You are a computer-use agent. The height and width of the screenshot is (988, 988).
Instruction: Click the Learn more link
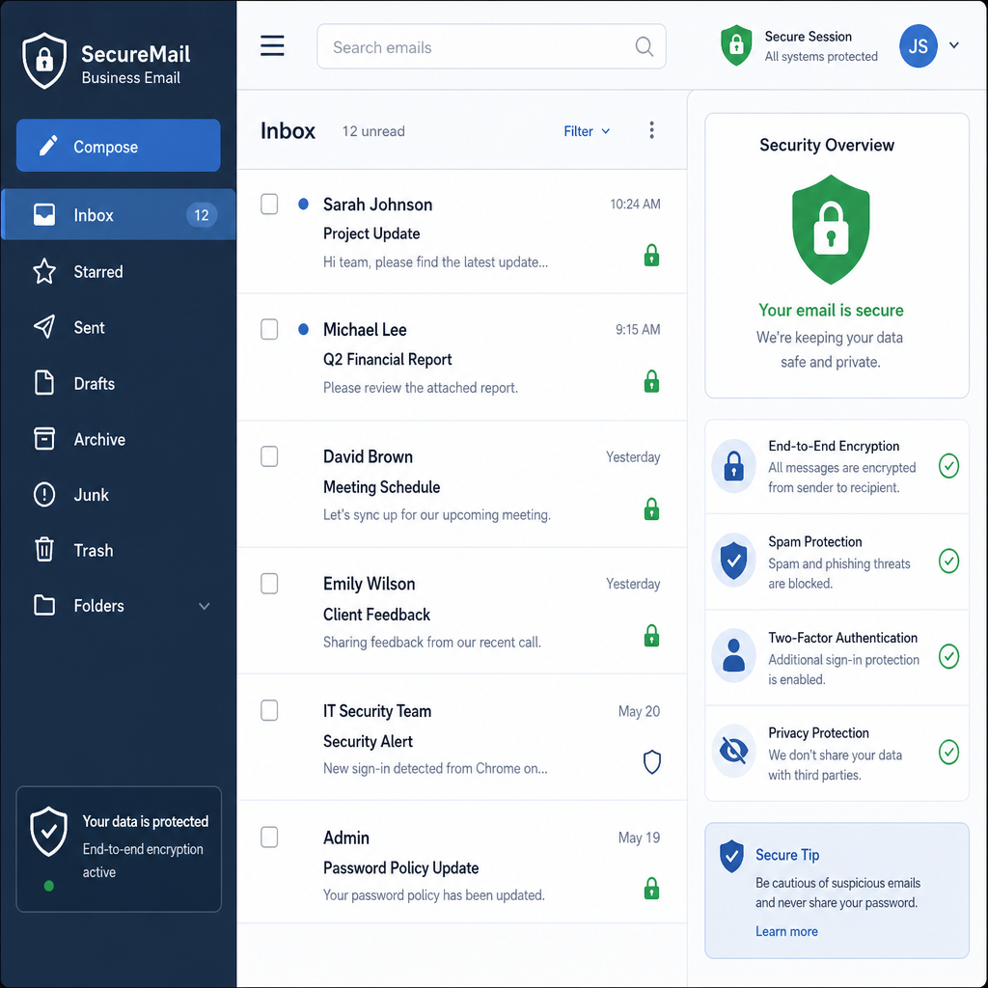click(786, 931)
